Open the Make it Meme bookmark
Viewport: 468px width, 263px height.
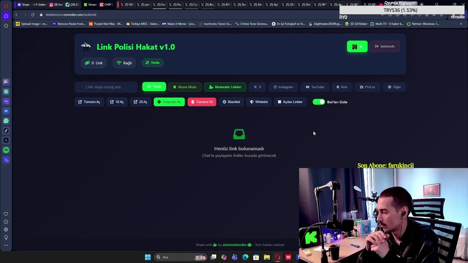(x=179, y=24)
